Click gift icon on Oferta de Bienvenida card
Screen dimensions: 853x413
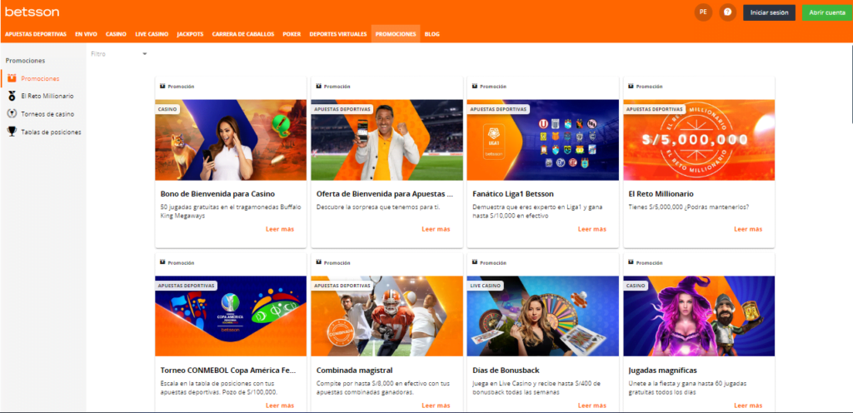point(318,87)
